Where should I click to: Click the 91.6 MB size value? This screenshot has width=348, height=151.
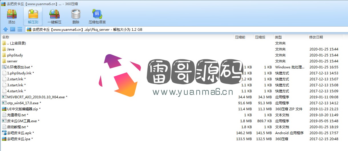pyautogui.click(x=245, y=103)
